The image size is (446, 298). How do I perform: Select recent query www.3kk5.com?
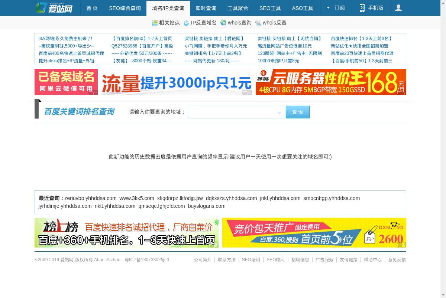137,198
